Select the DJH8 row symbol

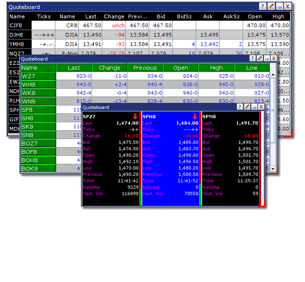click(x=20, y=35)
